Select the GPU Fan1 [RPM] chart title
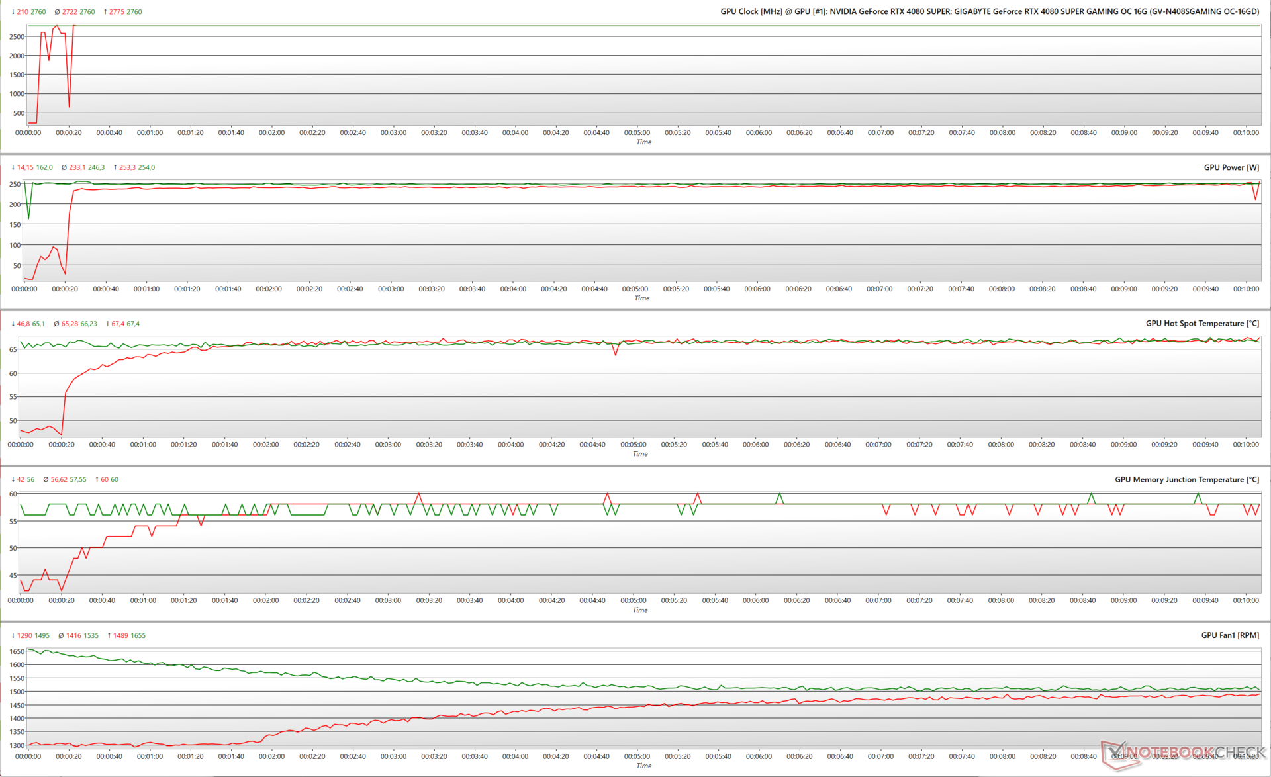This screenshot has height=777, width=1271. click(x=1230, y=635)
